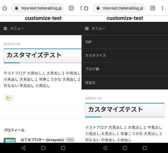Tap the Android home circle on the left screen
Viewport: 168px width, 153px height.
pos(43,148)
